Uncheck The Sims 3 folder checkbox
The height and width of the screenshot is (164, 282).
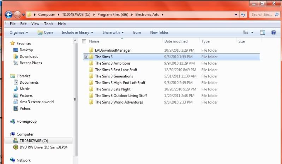(x=86, y=57)
